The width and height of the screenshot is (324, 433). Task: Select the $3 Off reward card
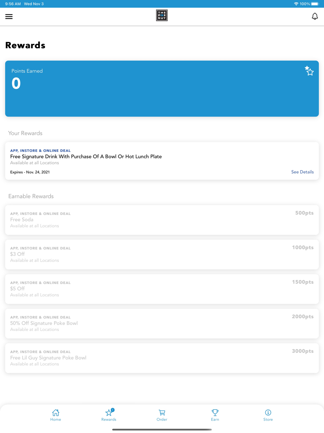pos(162,254)
